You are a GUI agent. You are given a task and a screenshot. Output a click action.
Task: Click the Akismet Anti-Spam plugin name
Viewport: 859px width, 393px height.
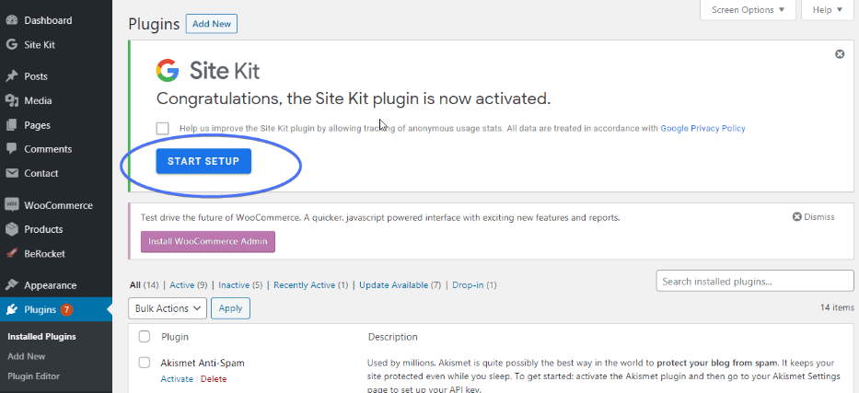pyautogui.click(x=203, y=363)
